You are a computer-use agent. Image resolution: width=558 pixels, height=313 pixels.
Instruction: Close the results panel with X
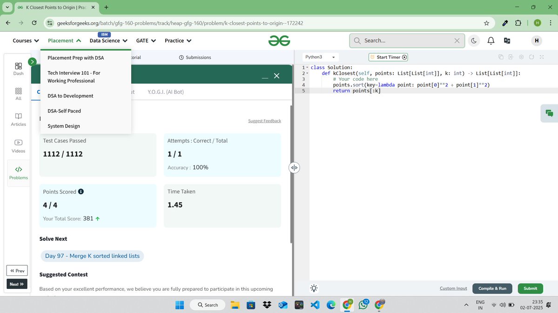coord(276,76)
